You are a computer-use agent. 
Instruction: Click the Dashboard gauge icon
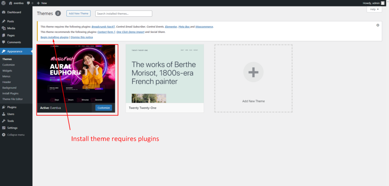tap(3, 12)
